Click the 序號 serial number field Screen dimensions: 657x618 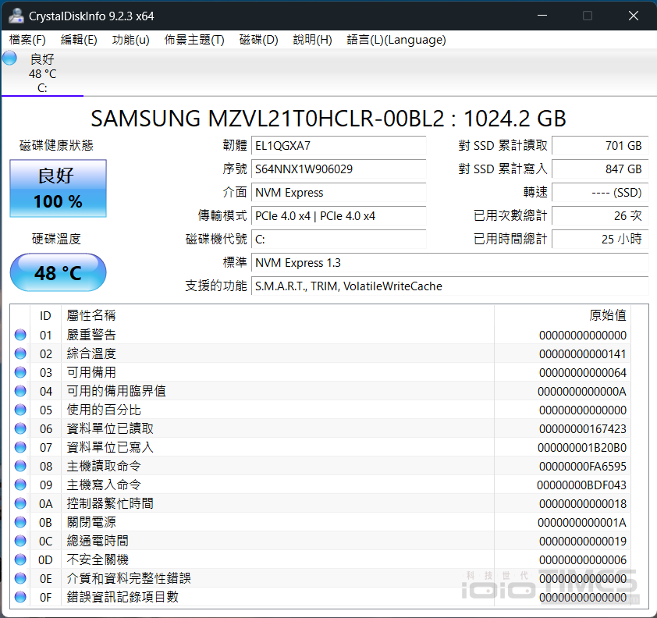(339, 169)
